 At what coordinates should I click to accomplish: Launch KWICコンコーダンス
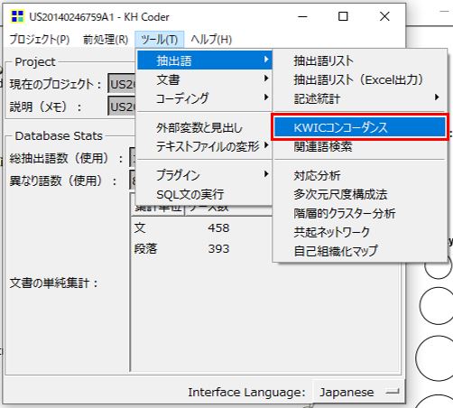click(x=359, y=127)
